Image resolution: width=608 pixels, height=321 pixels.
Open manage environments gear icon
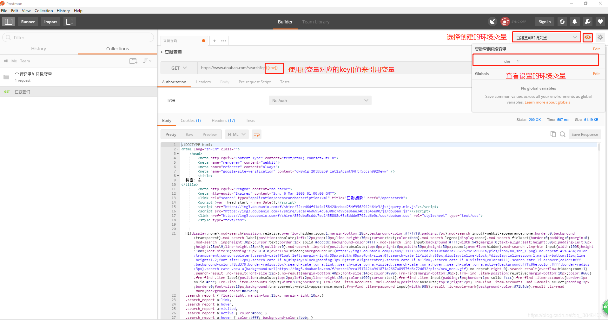point(600,37)
